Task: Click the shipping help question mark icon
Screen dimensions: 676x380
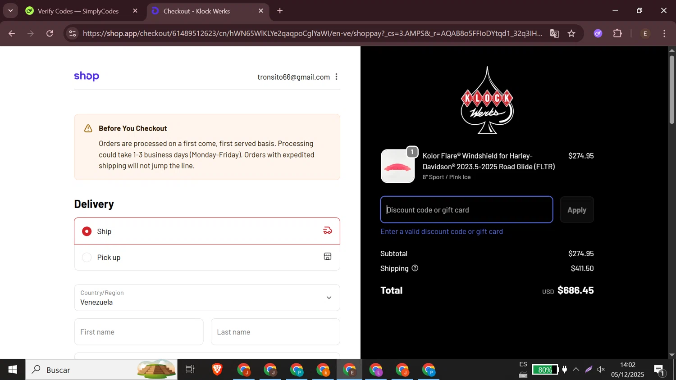Action: (415, 268)
